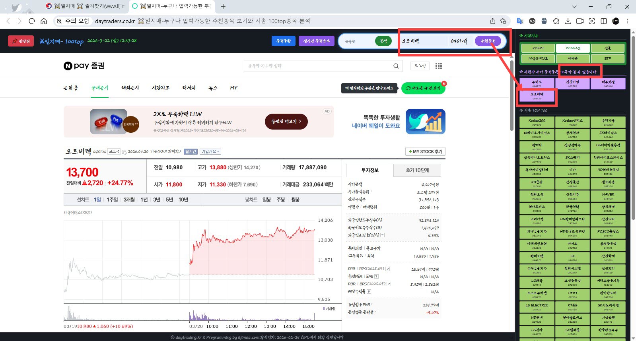Click the 종목명 analysis input field

coord(358,41)
